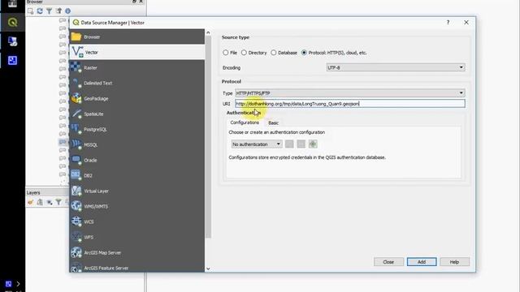Select WFS in the source list
Viewport: 520px width, 292px height.
137,237
